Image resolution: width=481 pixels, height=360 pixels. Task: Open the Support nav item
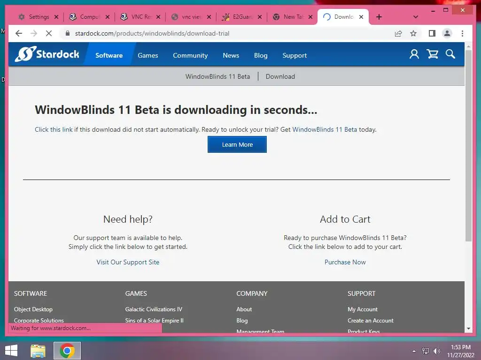coord(295,55)
